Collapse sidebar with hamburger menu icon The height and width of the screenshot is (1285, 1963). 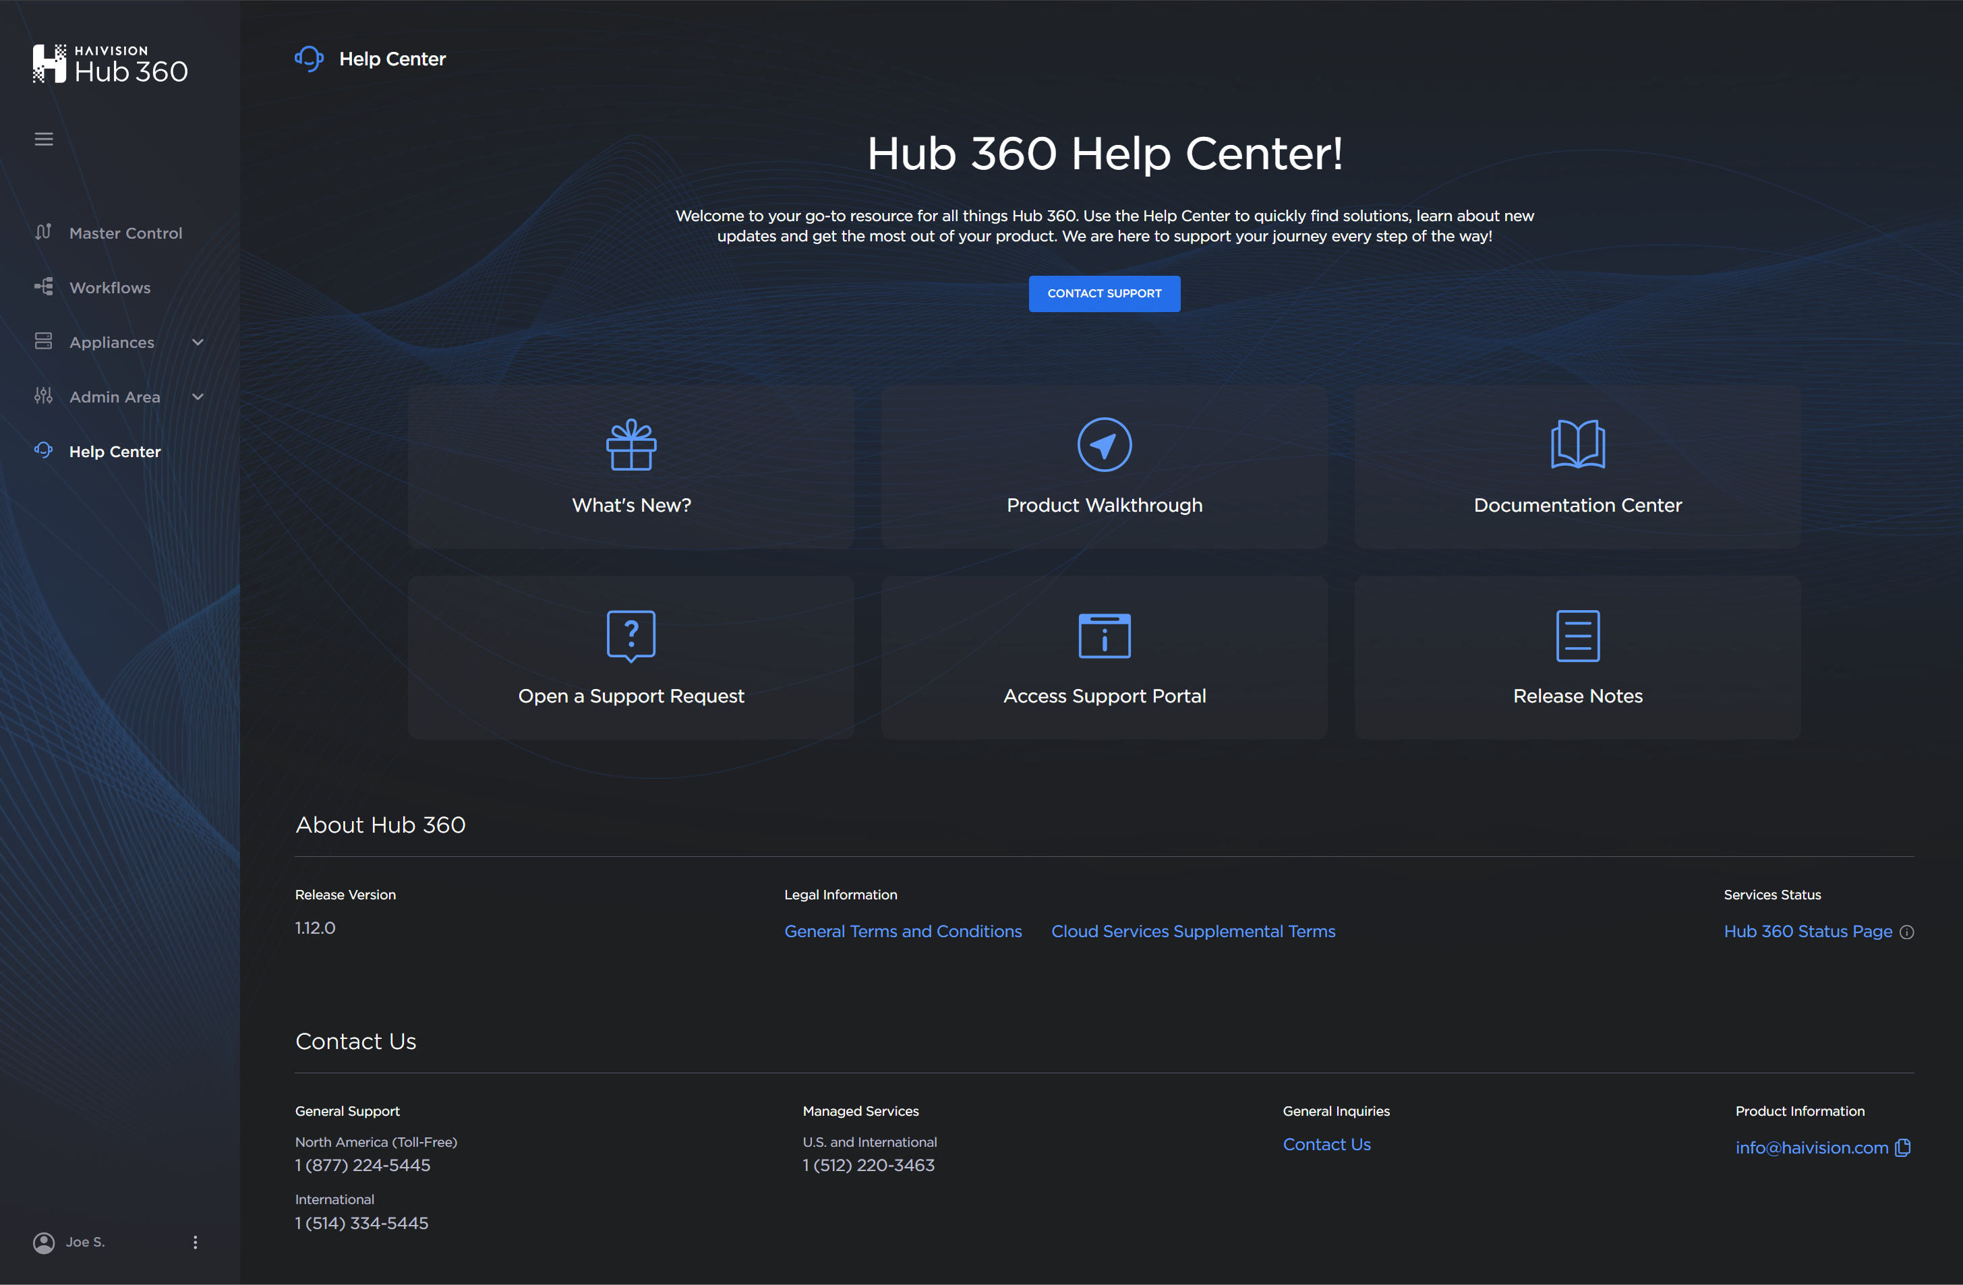tap(44, 140)
